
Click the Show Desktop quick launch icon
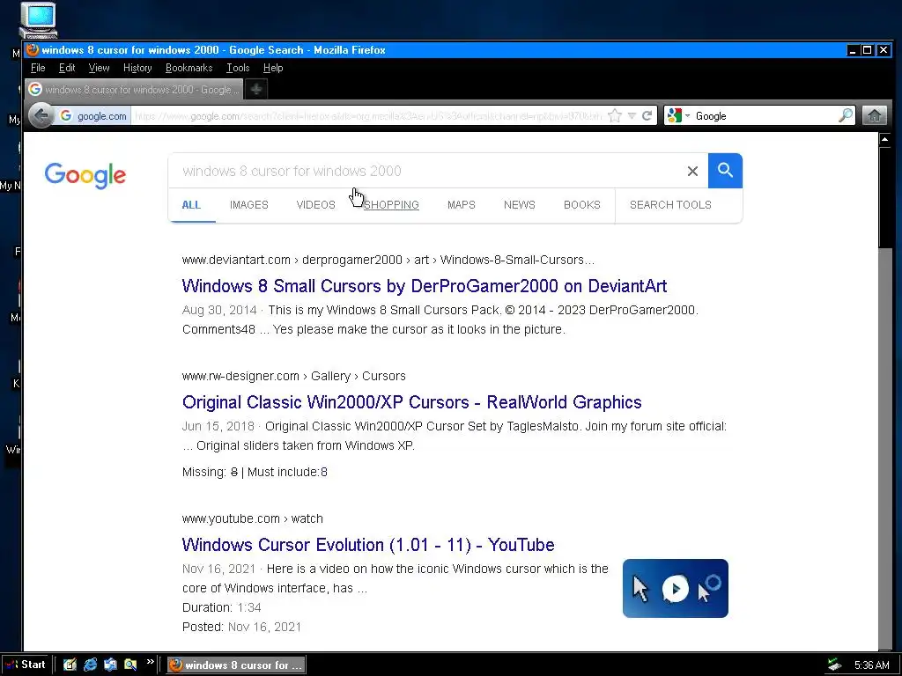[70, 665]
